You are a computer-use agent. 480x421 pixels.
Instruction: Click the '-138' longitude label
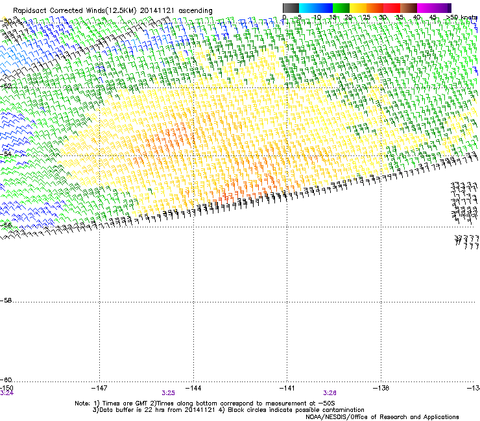(x=381, y=388)
